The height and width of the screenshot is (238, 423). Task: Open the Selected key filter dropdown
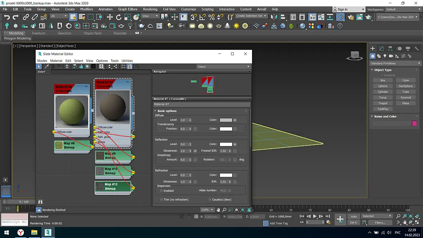377,216
